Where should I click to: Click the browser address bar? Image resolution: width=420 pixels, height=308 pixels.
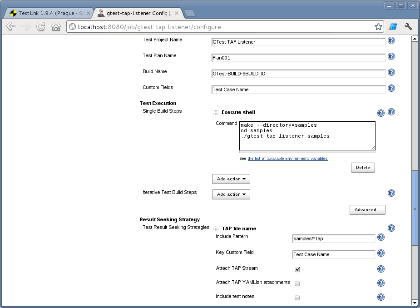coord(225,27)
